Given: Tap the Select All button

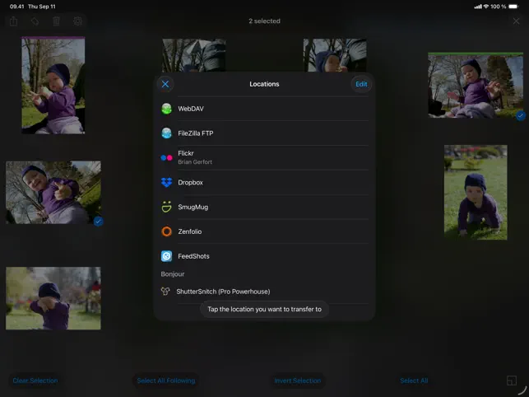Looking at the screenshot, I should pyautogui.click(x=414, y=381).
